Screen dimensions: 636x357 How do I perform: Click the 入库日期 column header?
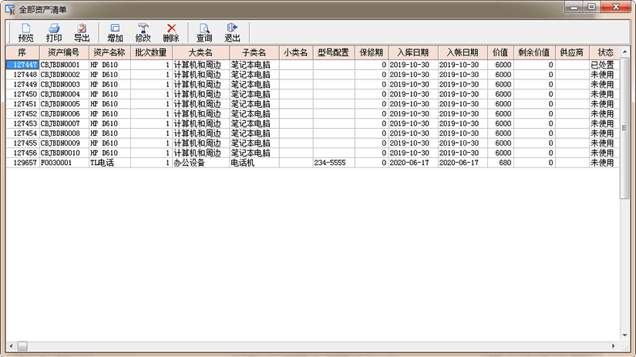pyautogui.click(x=412, y=52)
